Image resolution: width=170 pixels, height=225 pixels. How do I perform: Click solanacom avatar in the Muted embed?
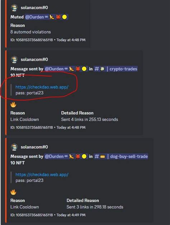coord(14,8)
